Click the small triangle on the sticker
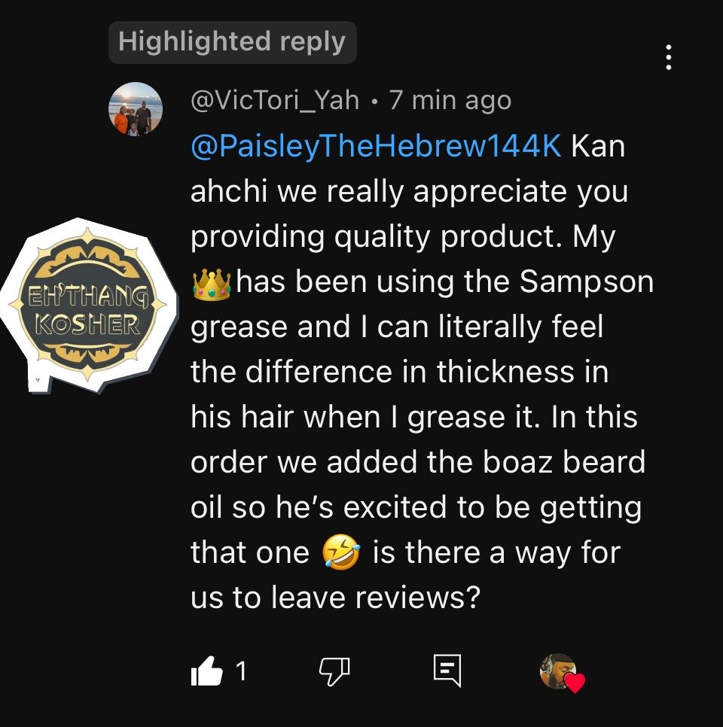The image size is (723, 727). point(38,380)
